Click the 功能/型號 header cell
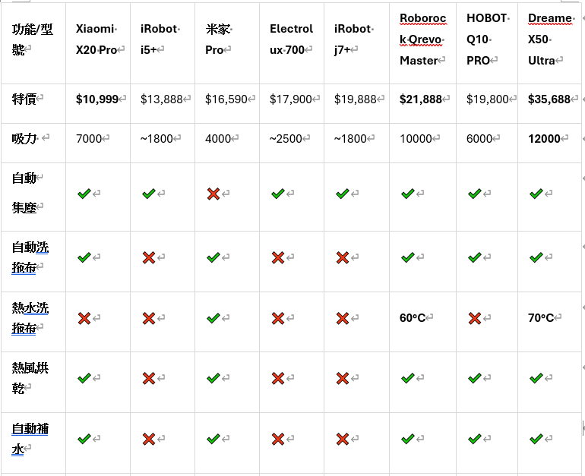Viewport: 585px width, 476px height. point(32,39)
